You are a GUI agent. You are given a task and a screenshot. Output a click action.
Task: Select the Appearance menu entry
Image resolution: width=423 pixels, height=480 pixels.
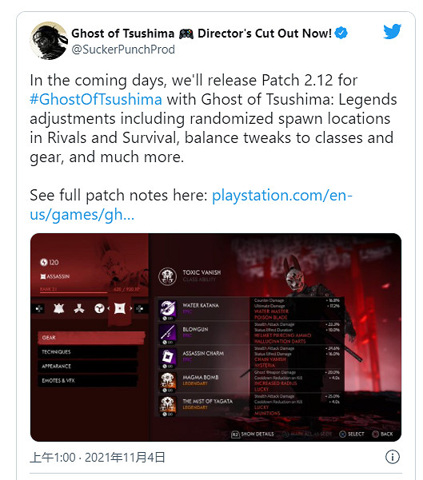[88, 366]
